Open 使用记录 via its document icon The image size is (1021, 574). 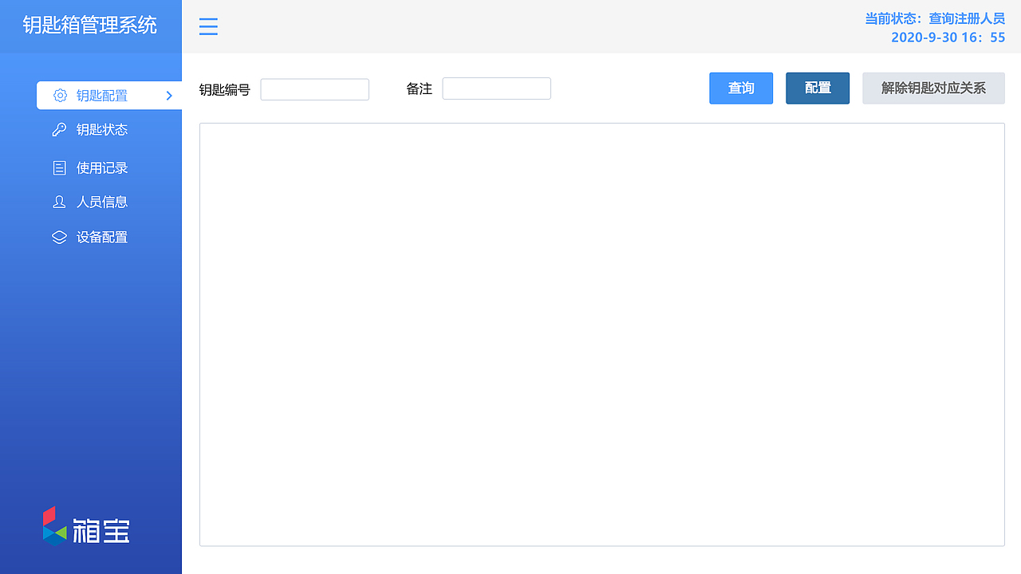click(59, 167)
